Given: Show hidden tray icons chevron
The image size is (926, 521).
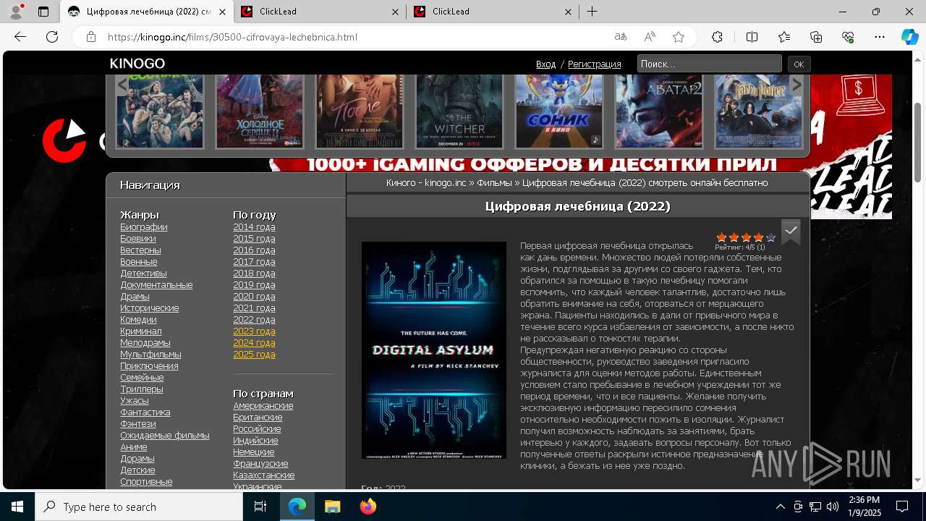Looking at the screenshot, I should 780,507.
